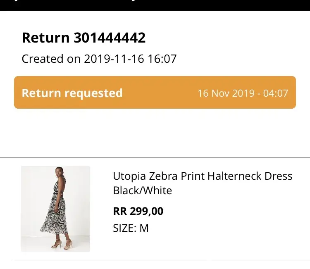This screenshot has width=310, height=269.
Task: Tap the black header bar
Action: point(155,5)
